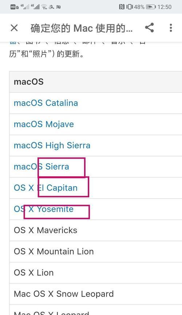The height and width of the screenshot is (315, 182).
Task: Open the macOS High Sierra link
Action: [x=52, y=145]
